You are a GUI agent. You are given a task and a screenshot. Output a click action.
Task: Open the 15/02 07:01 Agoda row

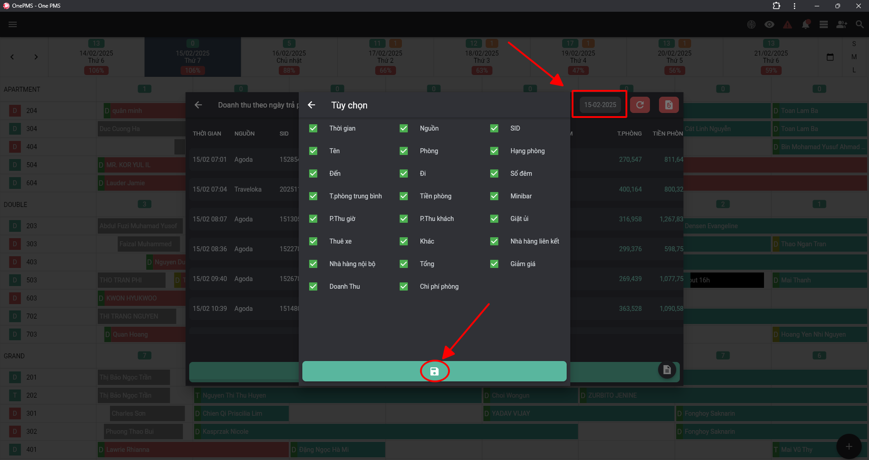(x=244, y=160)
